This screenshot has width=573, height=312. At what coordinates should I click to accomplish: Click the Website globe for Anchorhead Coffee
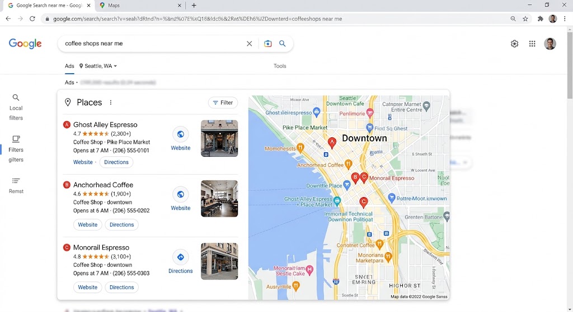tap(181, 194)
